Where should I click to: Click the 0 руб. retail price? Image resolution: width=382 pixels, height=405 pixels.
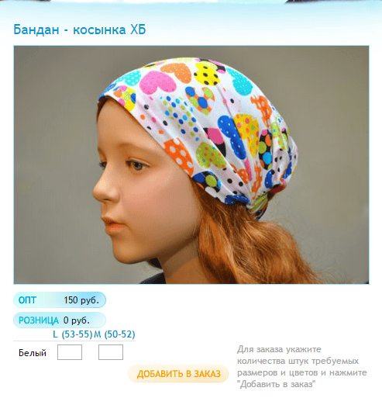point(77,320)
